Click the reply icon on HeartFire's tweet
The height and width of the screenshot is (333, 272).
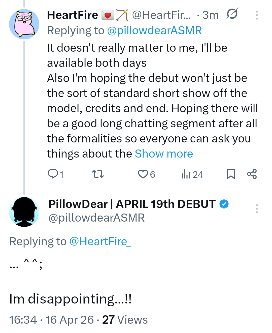53,174
